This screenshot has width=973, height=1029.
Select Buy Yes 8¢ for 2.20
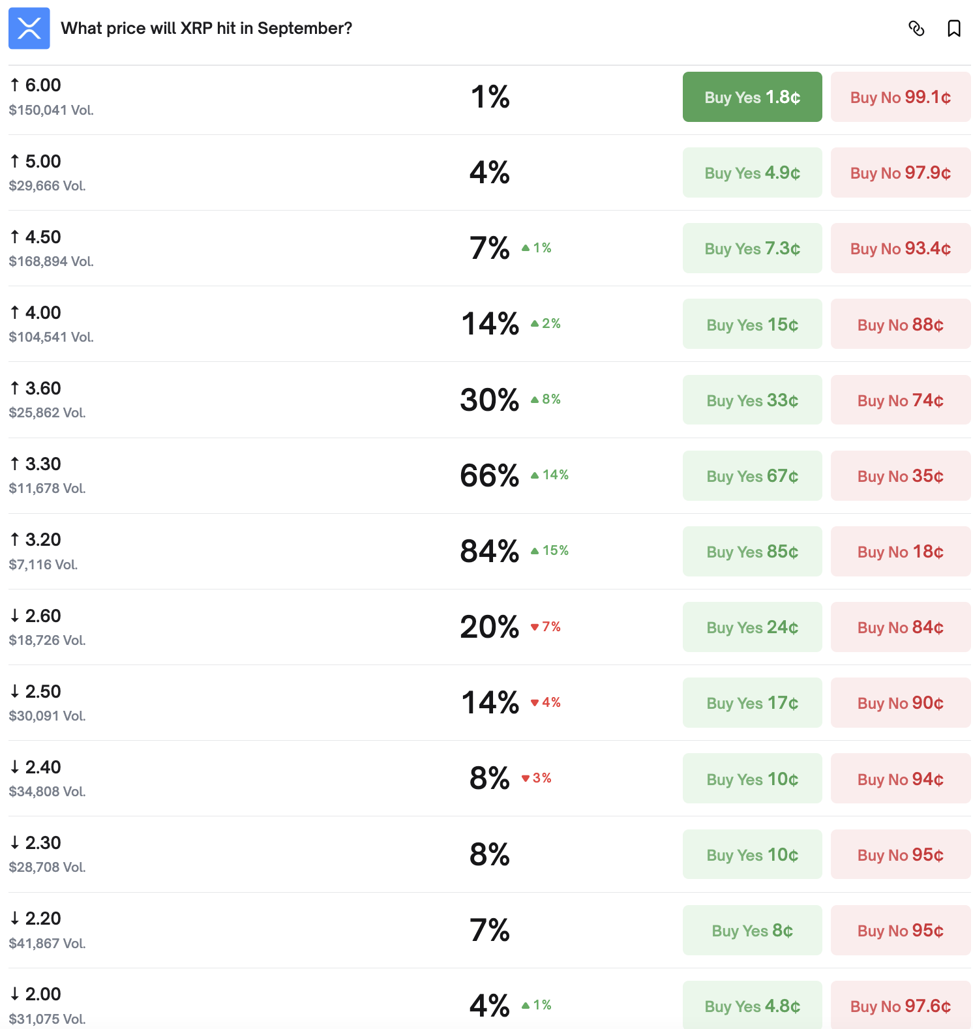pos(752,931)
